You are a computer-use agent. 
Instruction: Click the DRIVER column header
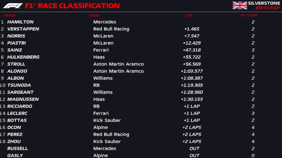click(x=10, y=16)
